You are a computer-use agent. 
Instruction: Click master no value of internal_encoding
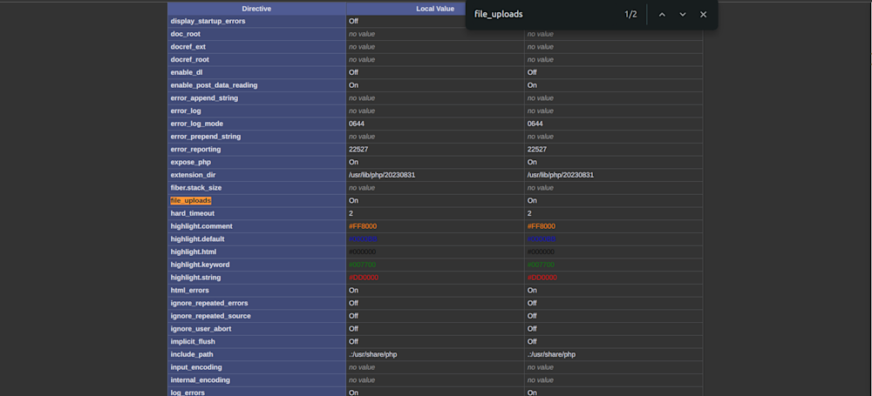[540, 379]
